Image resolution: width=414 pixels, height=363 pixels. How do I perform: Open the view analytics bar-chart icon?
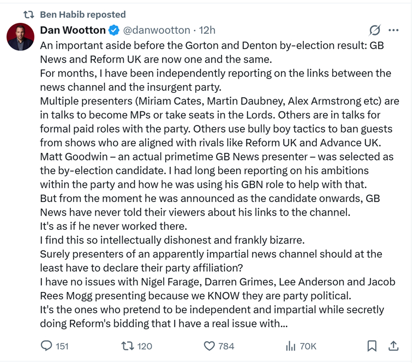290,346
